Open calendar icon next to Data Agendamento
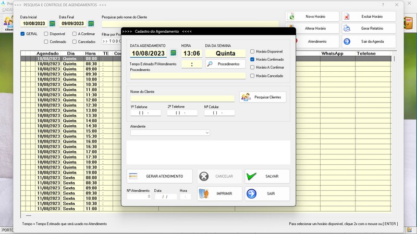 click(x=173, y=53)
